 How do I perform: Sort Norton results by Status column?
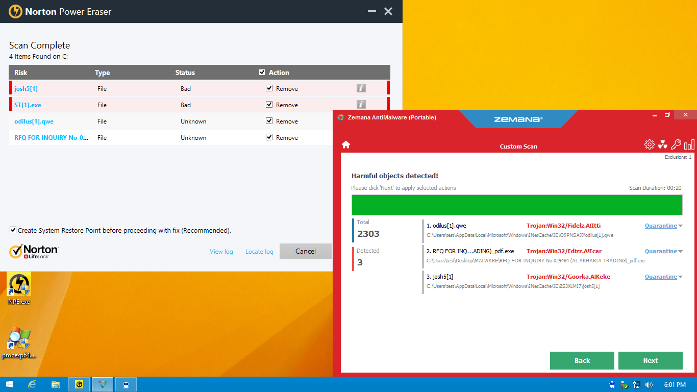[185, 72]
